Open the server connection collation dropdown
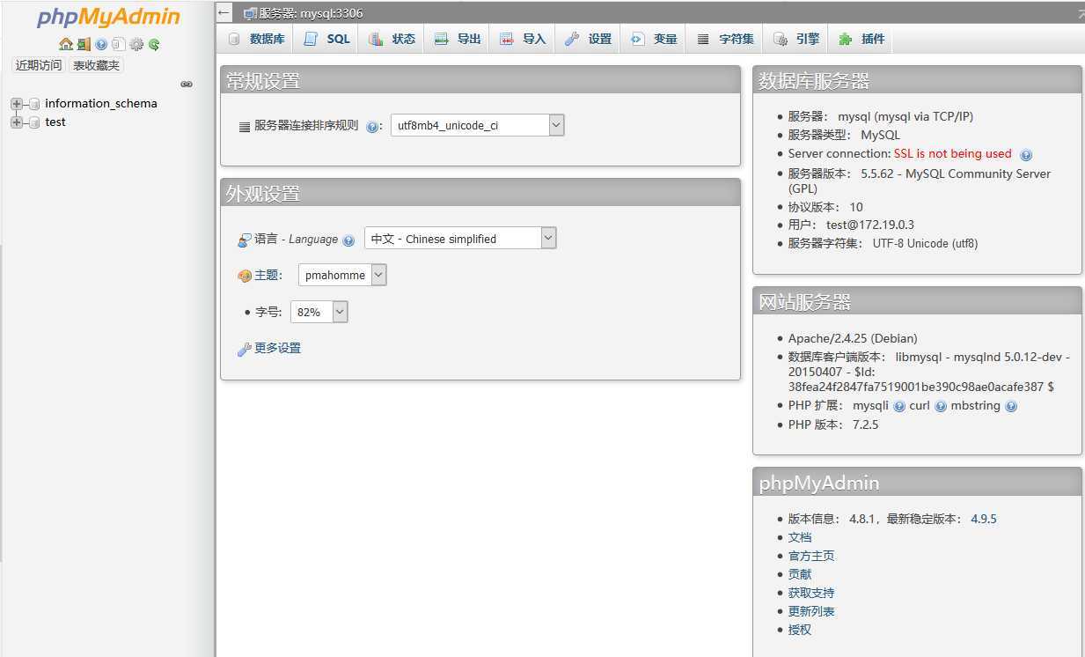This screenshot has height=657, width=1085. (x=476, y=125)
